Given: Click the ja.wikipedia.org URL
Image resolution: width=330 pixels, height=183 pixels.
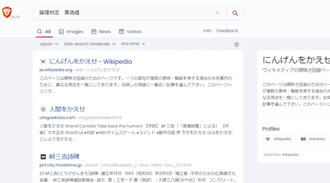Looking at the screenshot, I should [56, 70].
